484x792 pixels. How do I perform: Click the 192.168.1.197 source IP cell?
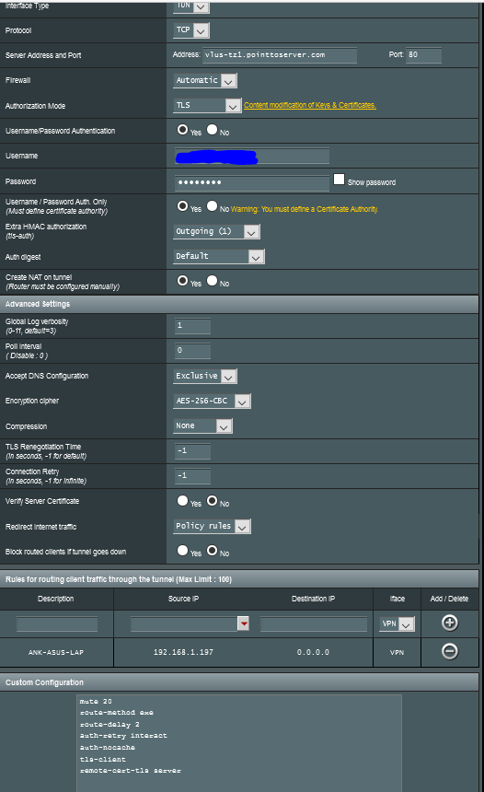183,652
